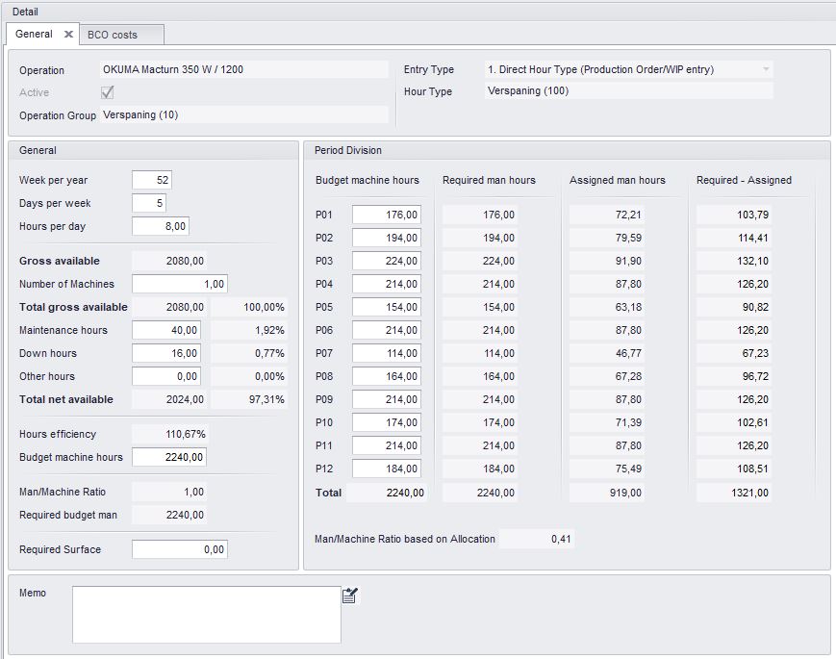Switch to the BCO costs tab
Image resolution: width=836 pixels, height=659 pixels.
[121, 35]
